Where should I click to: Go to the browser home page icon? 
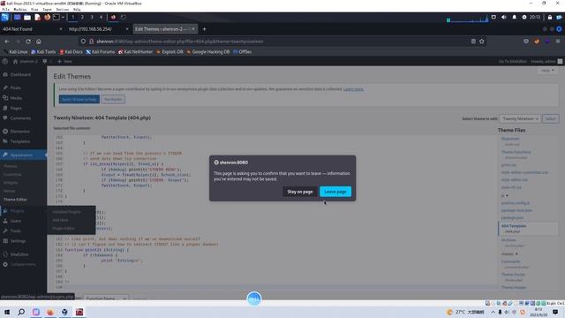(x=39, y=42)
